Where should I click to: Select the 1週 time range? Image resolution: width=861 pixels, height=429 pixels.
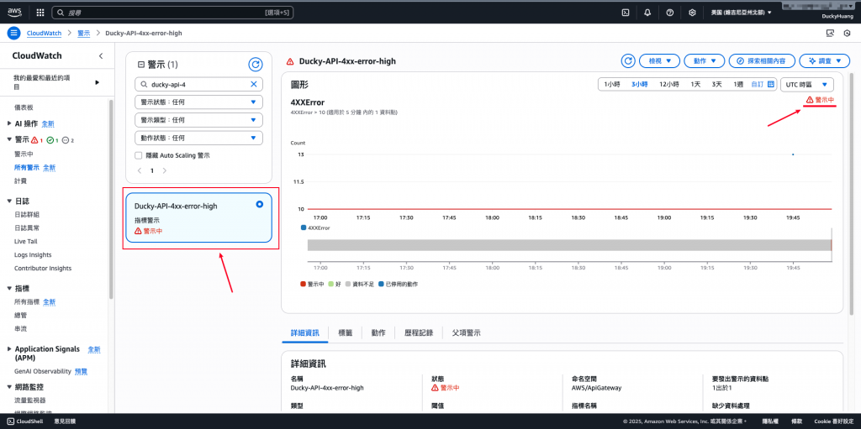738,85
